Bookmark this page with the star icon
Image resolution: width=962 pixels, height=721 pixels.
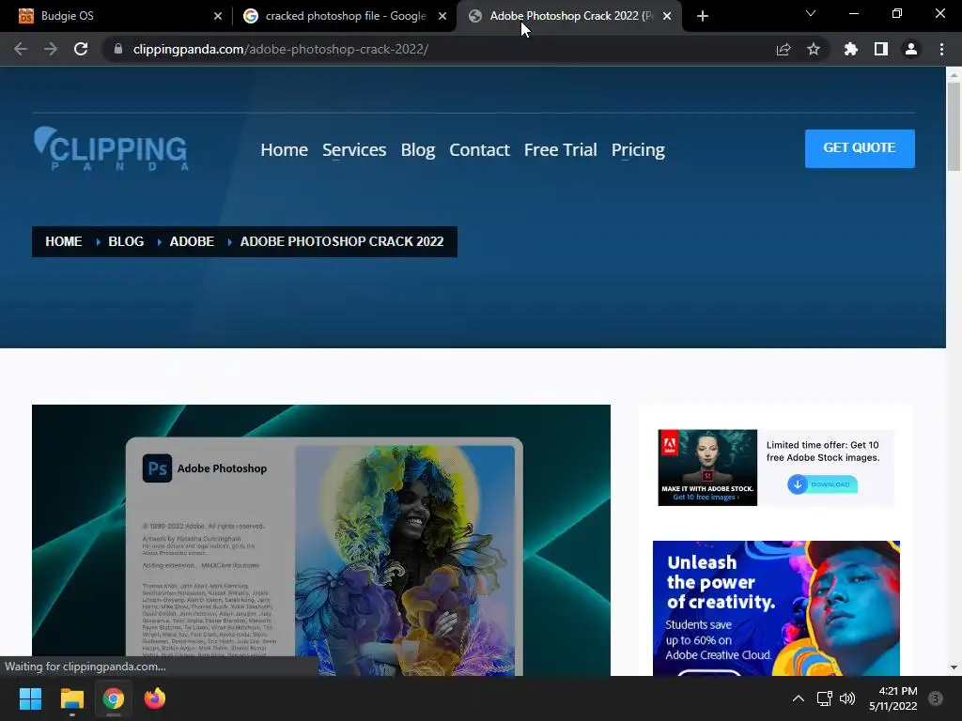[x=814, y=49]
